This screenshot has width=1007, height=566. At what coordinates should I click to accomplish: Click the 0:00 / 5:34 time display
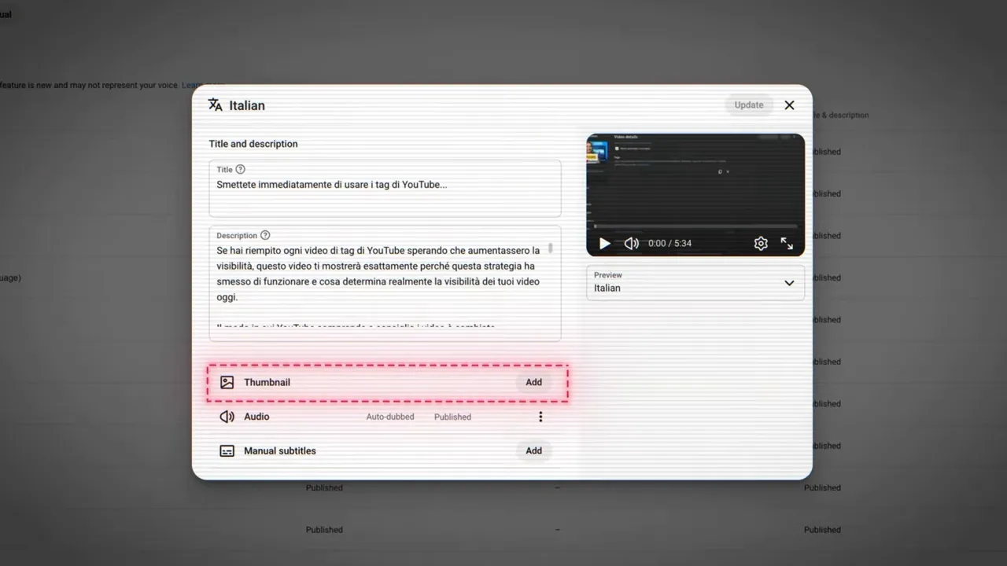click(669, 244)
